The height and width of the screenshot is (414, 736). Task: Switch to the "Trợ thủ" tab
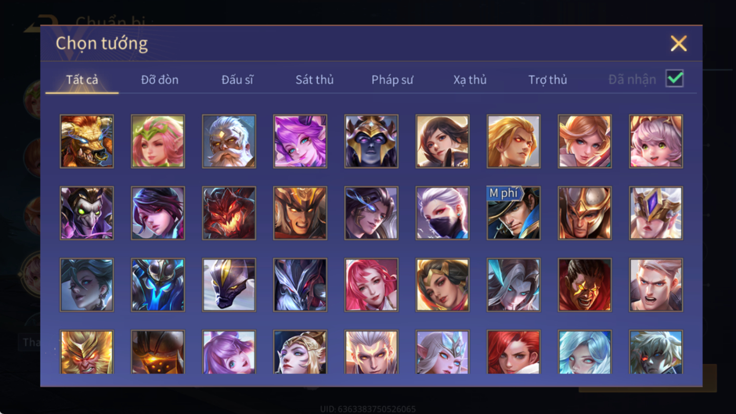pyautogui.click(x=548, y=80)
